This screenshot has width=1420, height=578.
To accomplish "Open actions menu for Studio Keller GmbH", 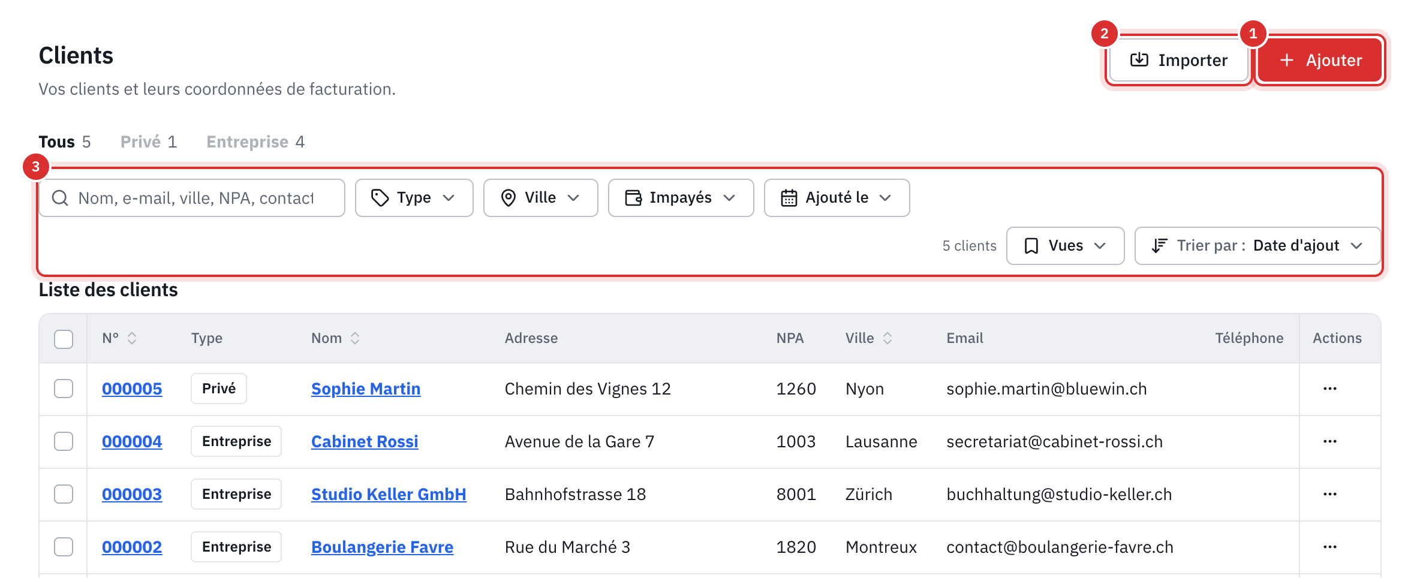I will 1330,494.
